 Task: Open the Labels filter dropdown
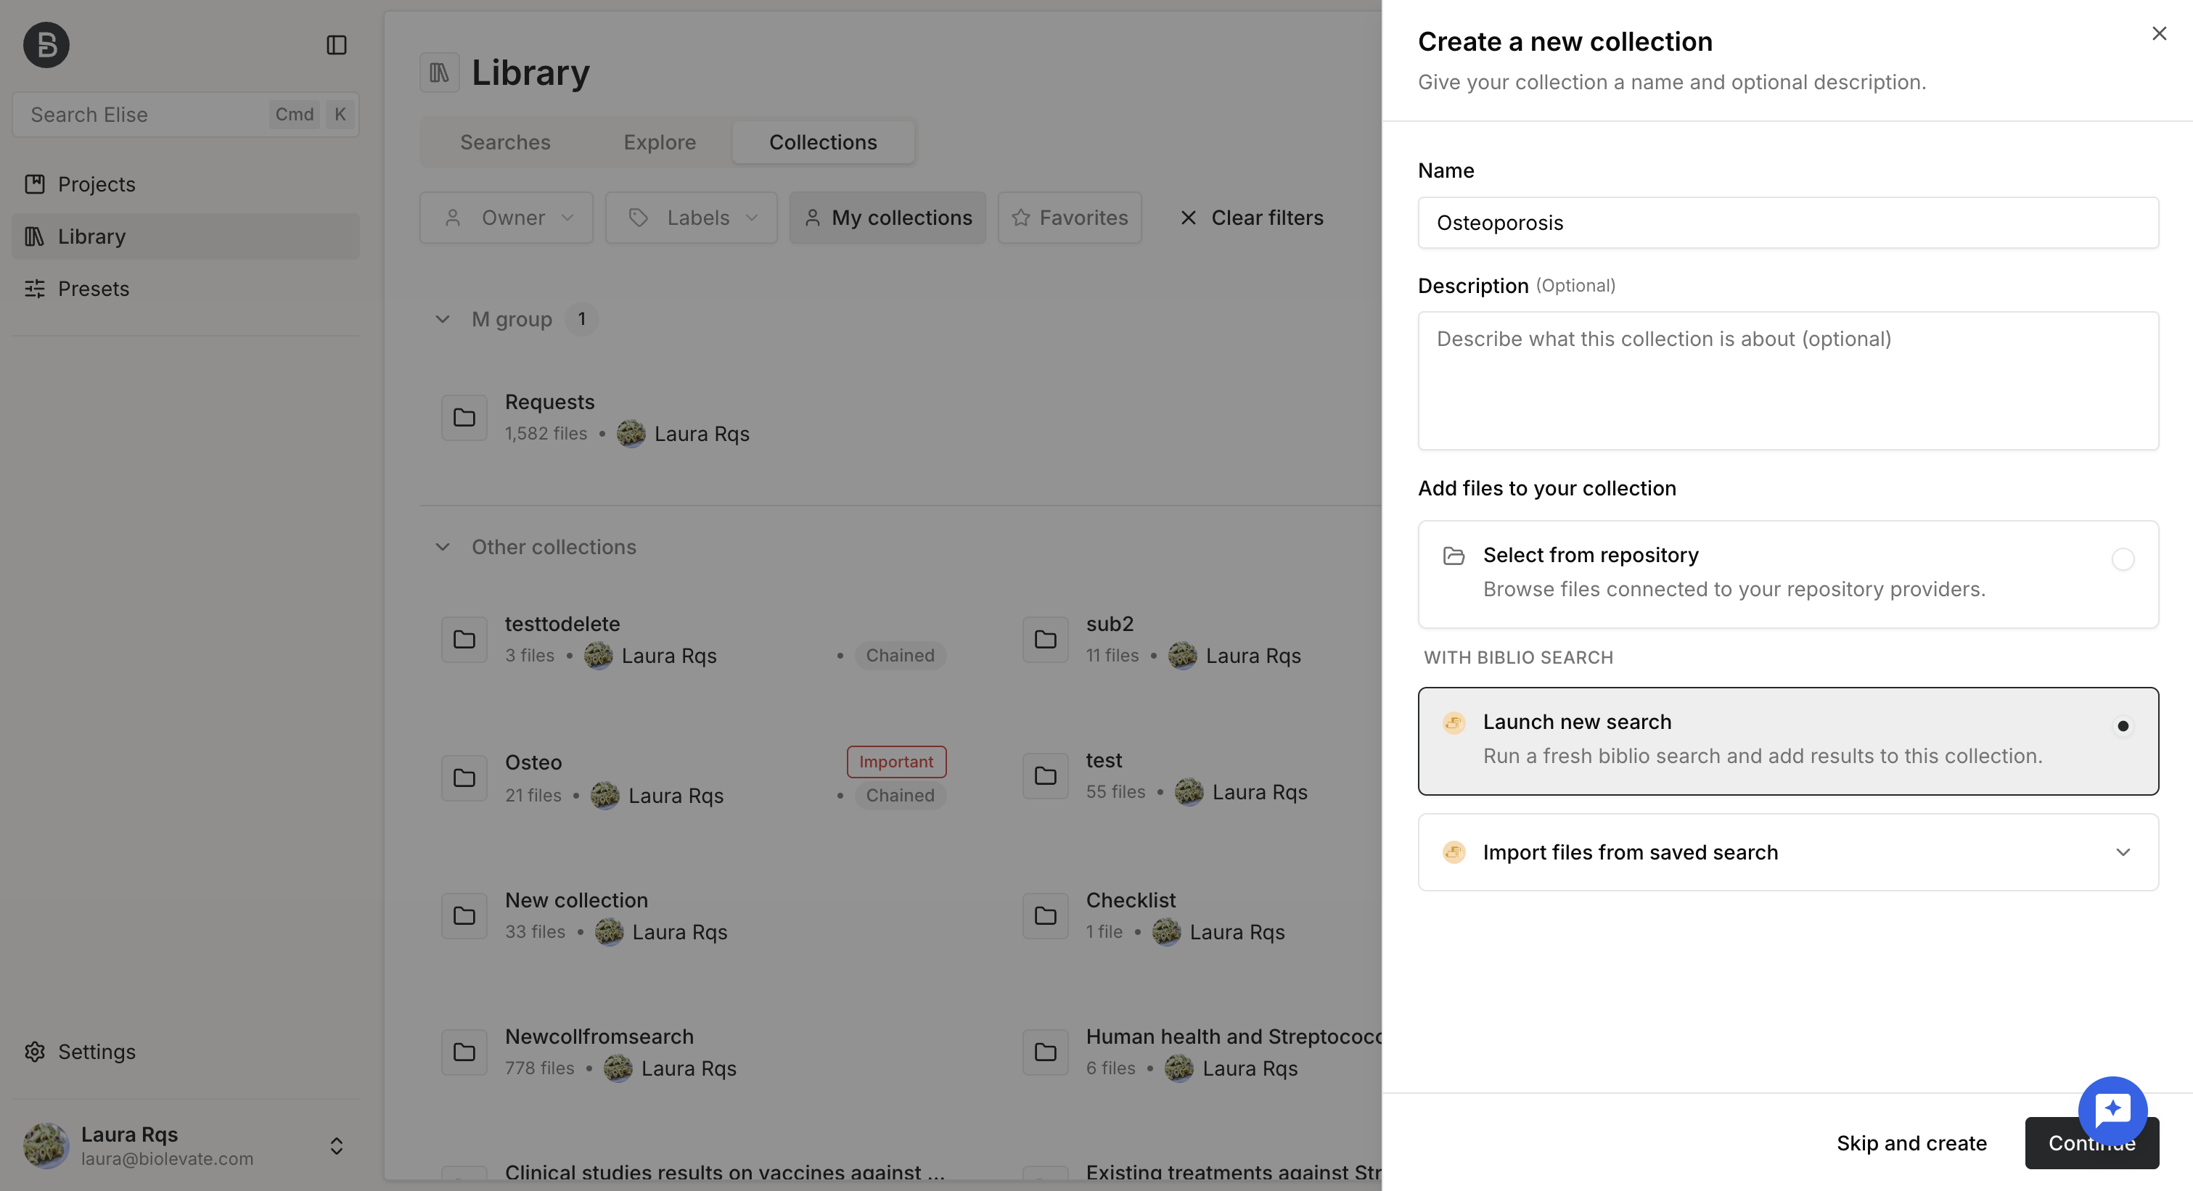(690, 218)
